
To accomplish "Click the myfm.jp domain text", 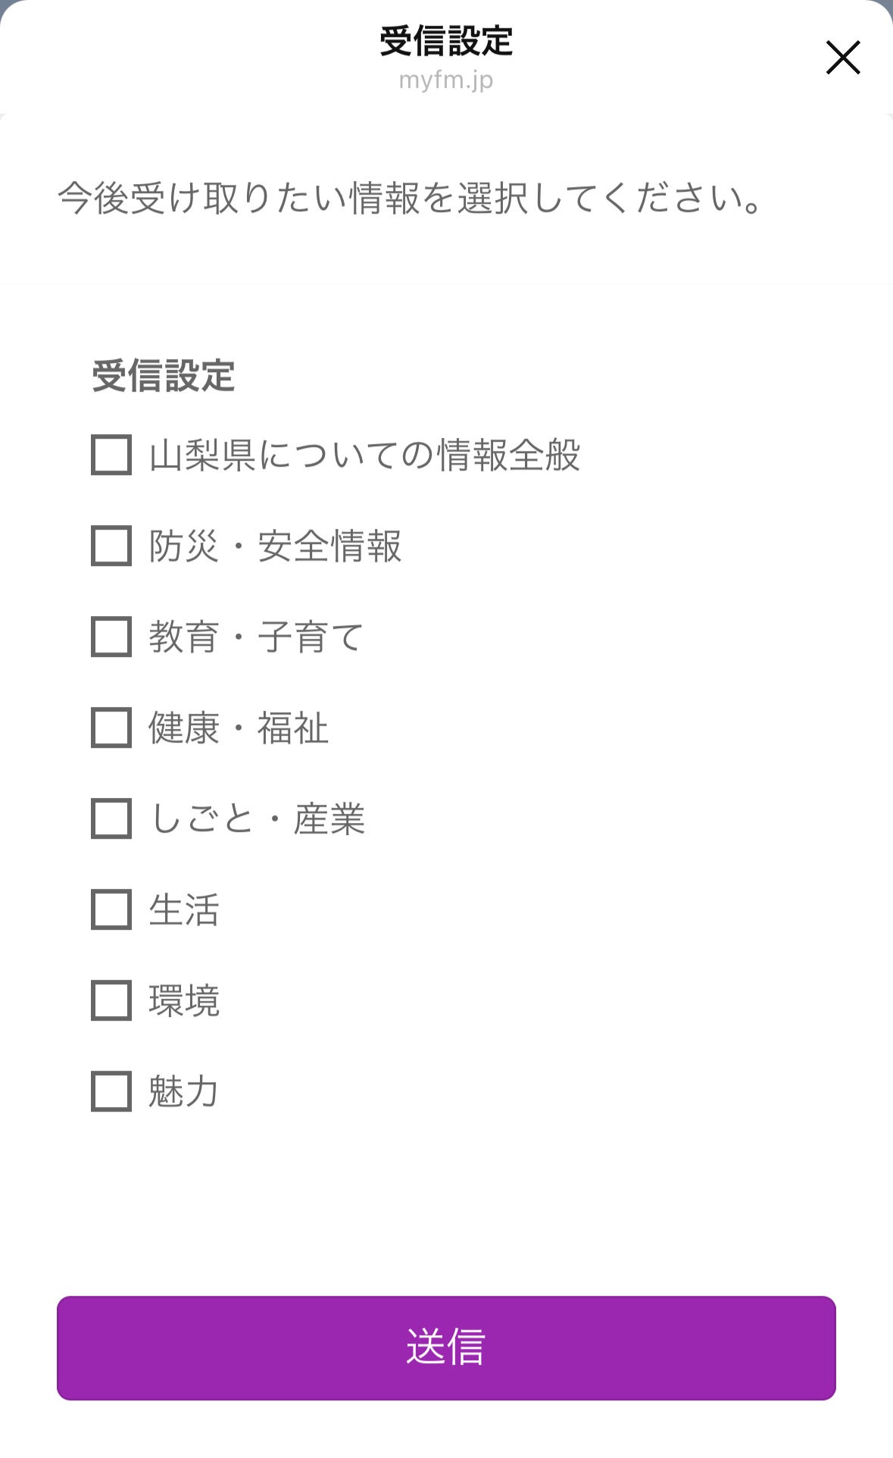I will tap(446, 80).
